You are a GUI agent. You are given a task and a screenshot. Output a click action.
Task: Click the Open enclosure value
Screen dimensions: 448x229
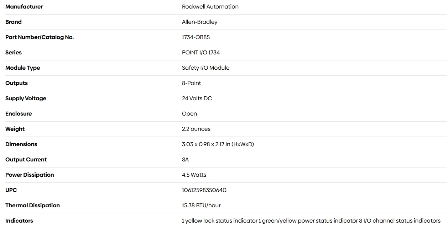tap(189, 114)
